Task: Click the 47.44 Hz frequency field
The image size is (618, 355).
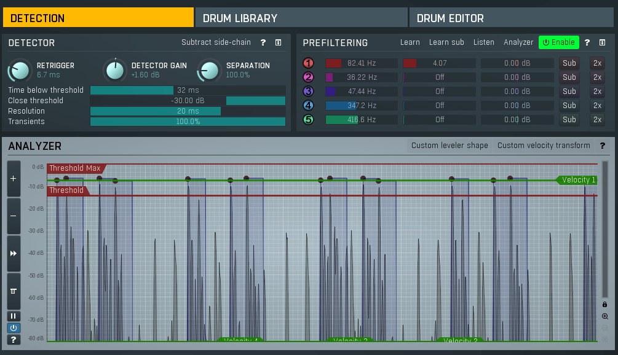Action: [x=362, y=92]
